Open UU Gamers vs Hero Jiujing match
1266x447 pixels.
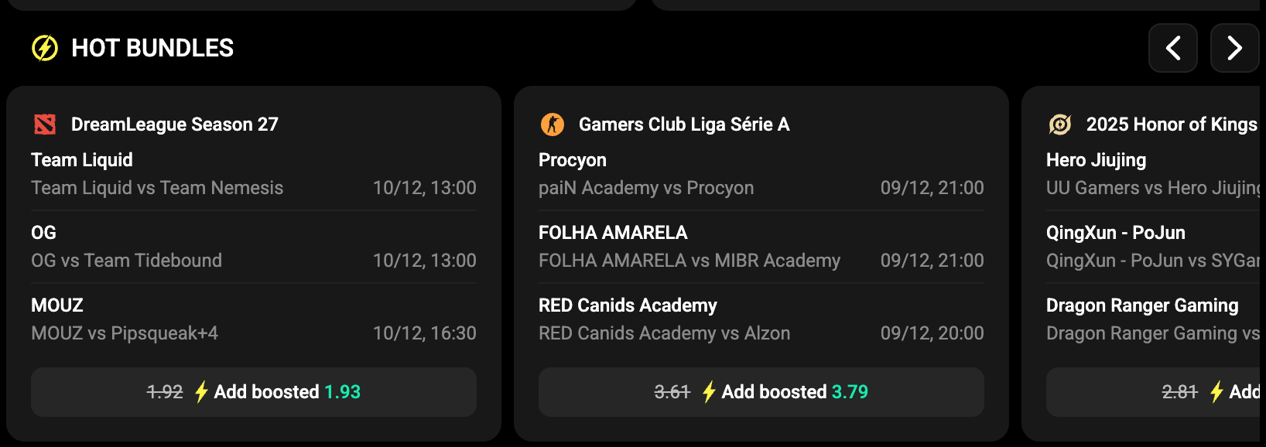pyautogui.click(x=1153, y=188)
